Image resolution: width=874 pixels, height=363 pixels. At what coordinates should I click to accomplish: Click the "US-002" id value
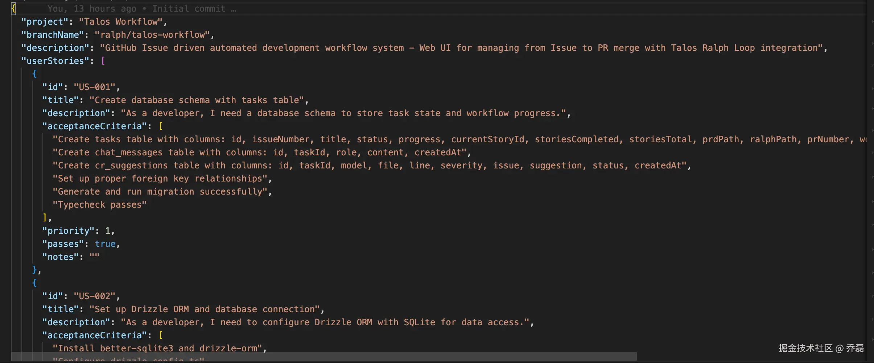pos(95,296)
